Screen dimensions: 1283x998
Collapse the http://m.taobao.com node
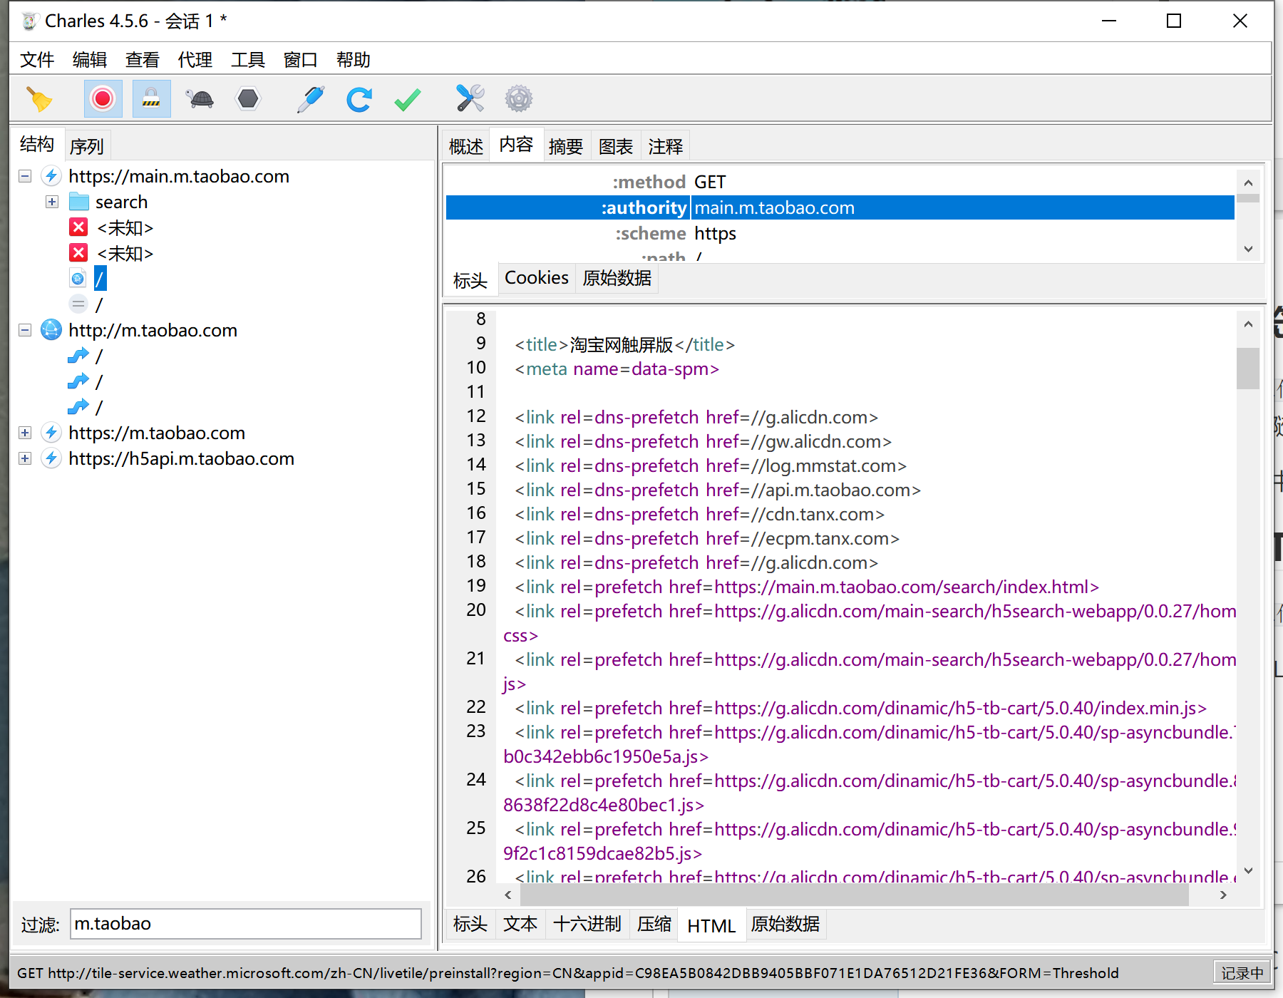[x=25, y=330]
